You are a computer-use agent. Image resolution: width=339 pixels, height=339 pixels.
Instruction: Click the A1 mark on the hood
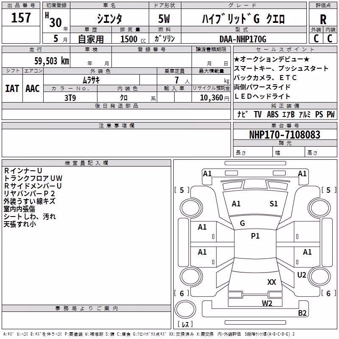236,204
